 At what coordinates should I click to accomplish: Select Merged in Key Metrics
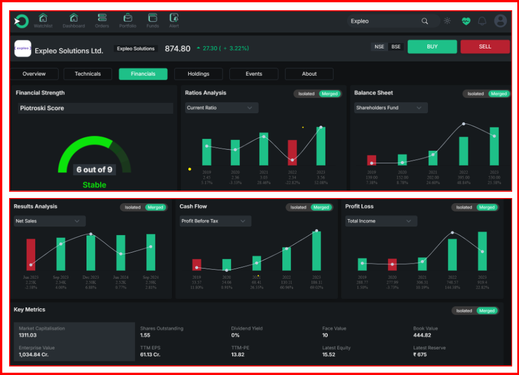[487, 311]
